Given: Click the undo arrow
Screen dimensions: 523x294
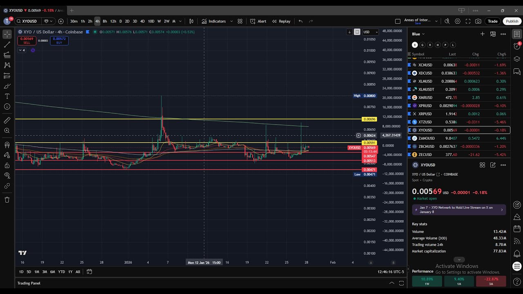Looking at the screenshot, I should pos(301,21).
